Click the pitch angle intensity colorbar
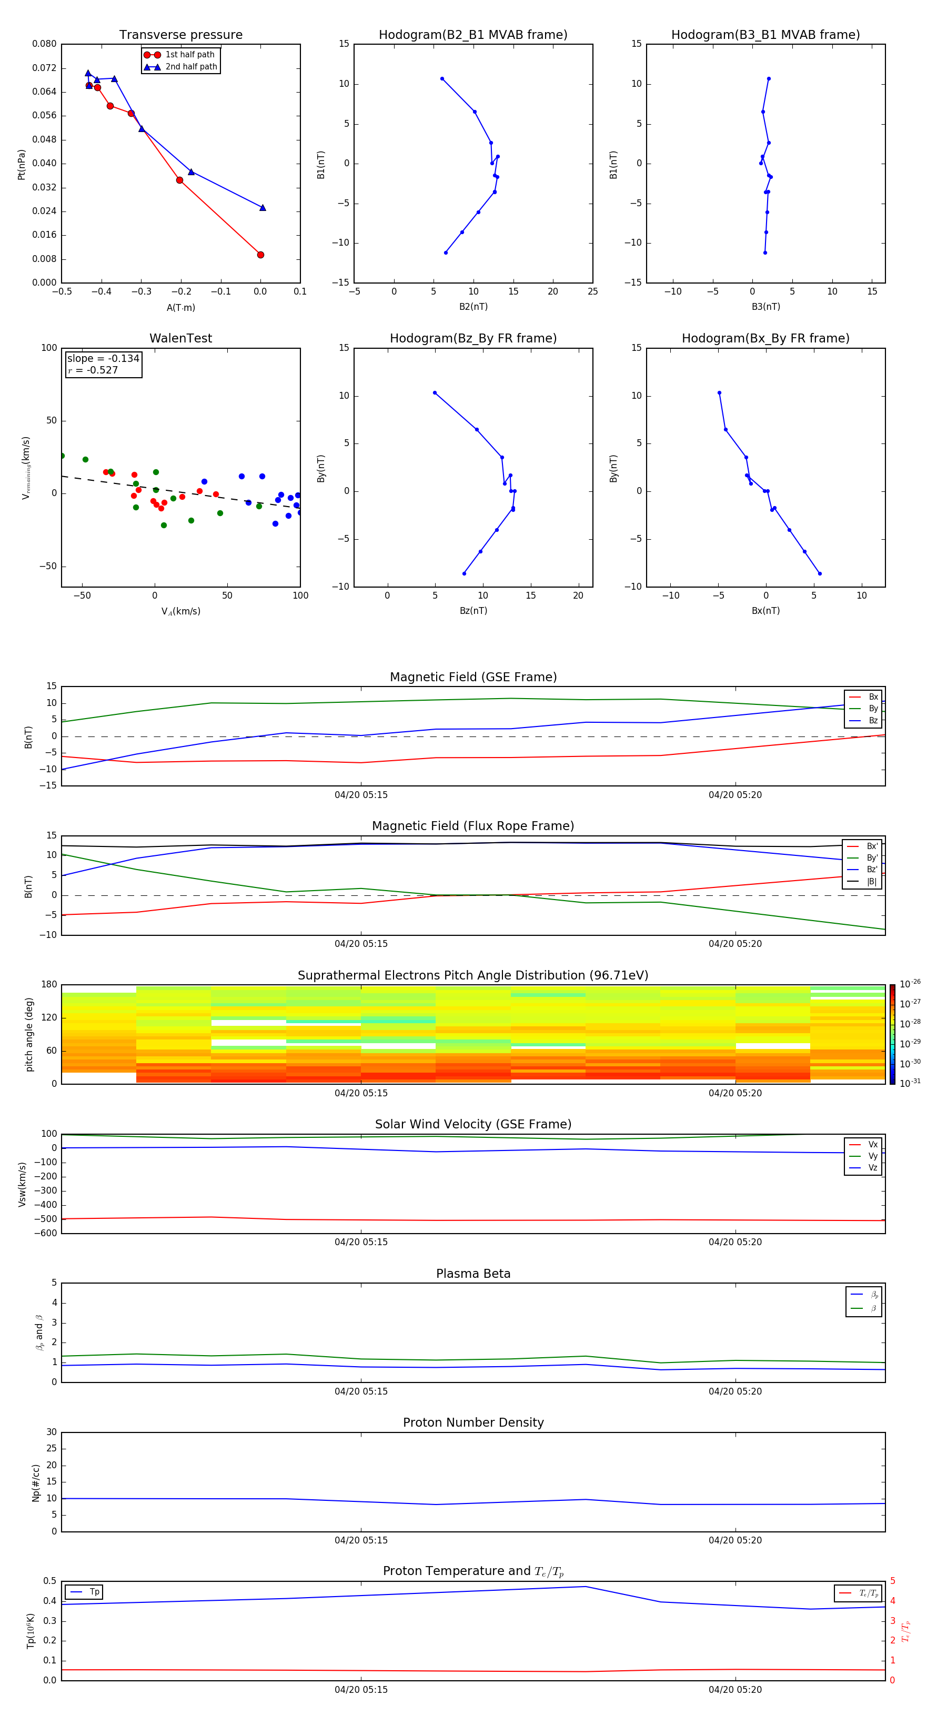 892,1034
